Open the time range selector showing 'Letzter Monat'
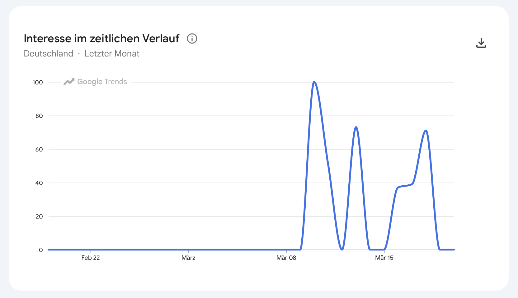Image resolution: width=518 pixels, height=298 pixels. point(112,53)
